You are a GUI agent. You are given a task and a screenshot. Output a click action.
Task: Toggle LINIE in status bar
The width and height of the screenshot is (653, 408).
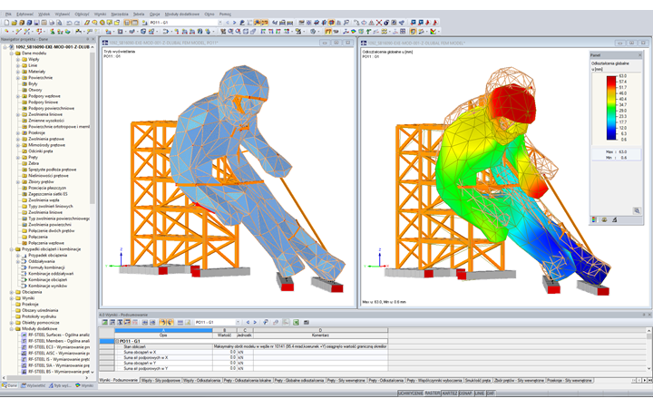480,393
